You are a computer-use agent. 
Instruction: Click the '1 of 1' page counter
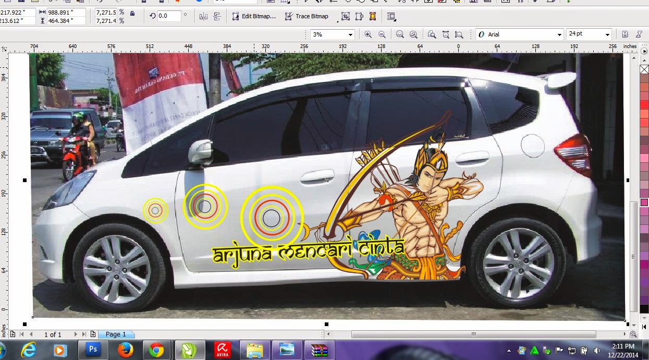click(x=53, y=334)
